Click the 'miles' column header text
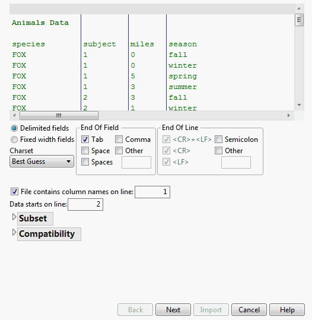 (x=142, y=44)
